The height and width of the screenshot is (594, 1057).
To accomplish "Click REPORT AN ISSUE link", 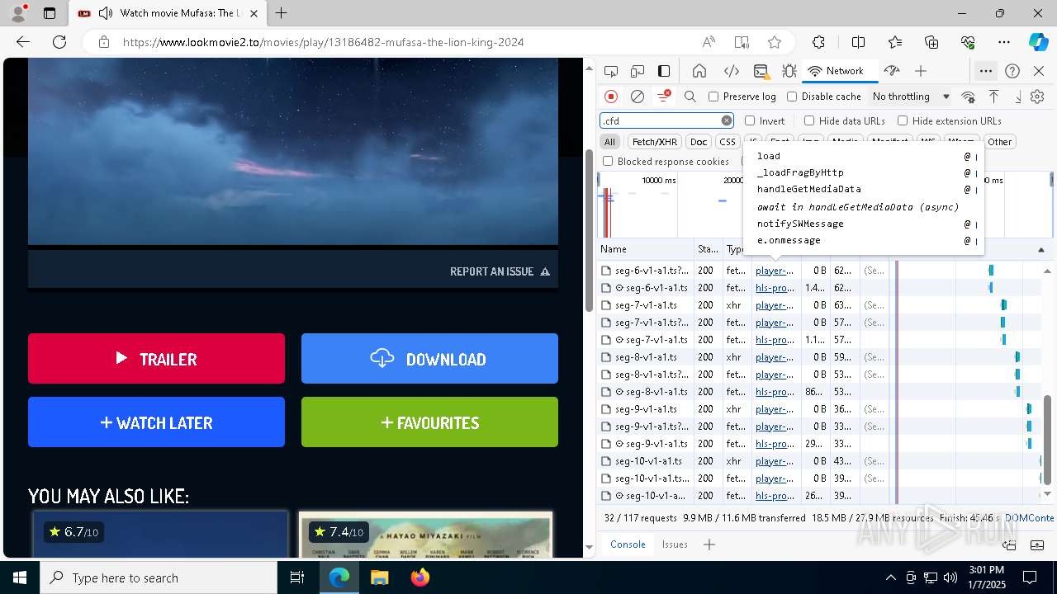I will coord(500,271).
